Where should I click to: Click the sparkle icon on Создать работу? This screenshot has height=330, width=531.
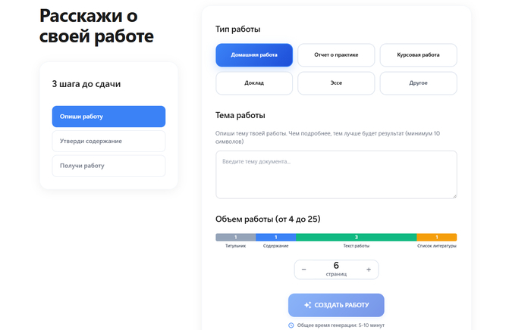(307, 305)
